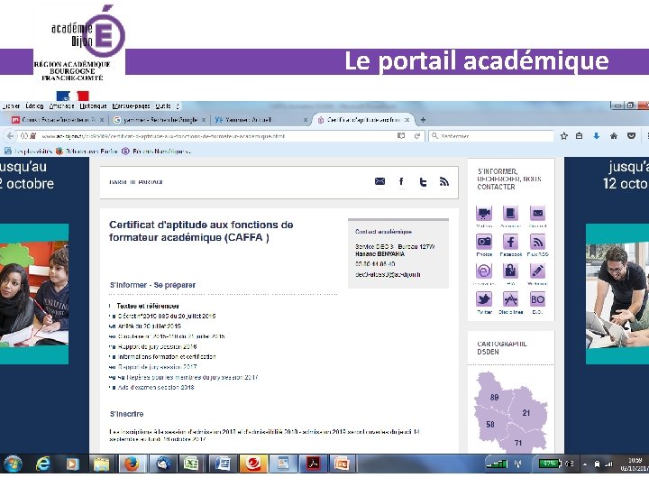Select department 58 on the map
Image resolution: width=649 pixels, height=487 pixels.
coord(490,425)
